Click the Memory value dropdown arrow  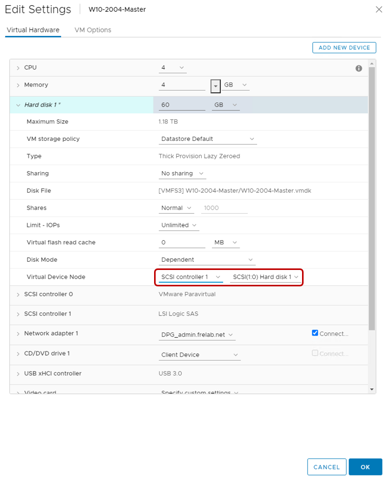click(x=216, y=86)
